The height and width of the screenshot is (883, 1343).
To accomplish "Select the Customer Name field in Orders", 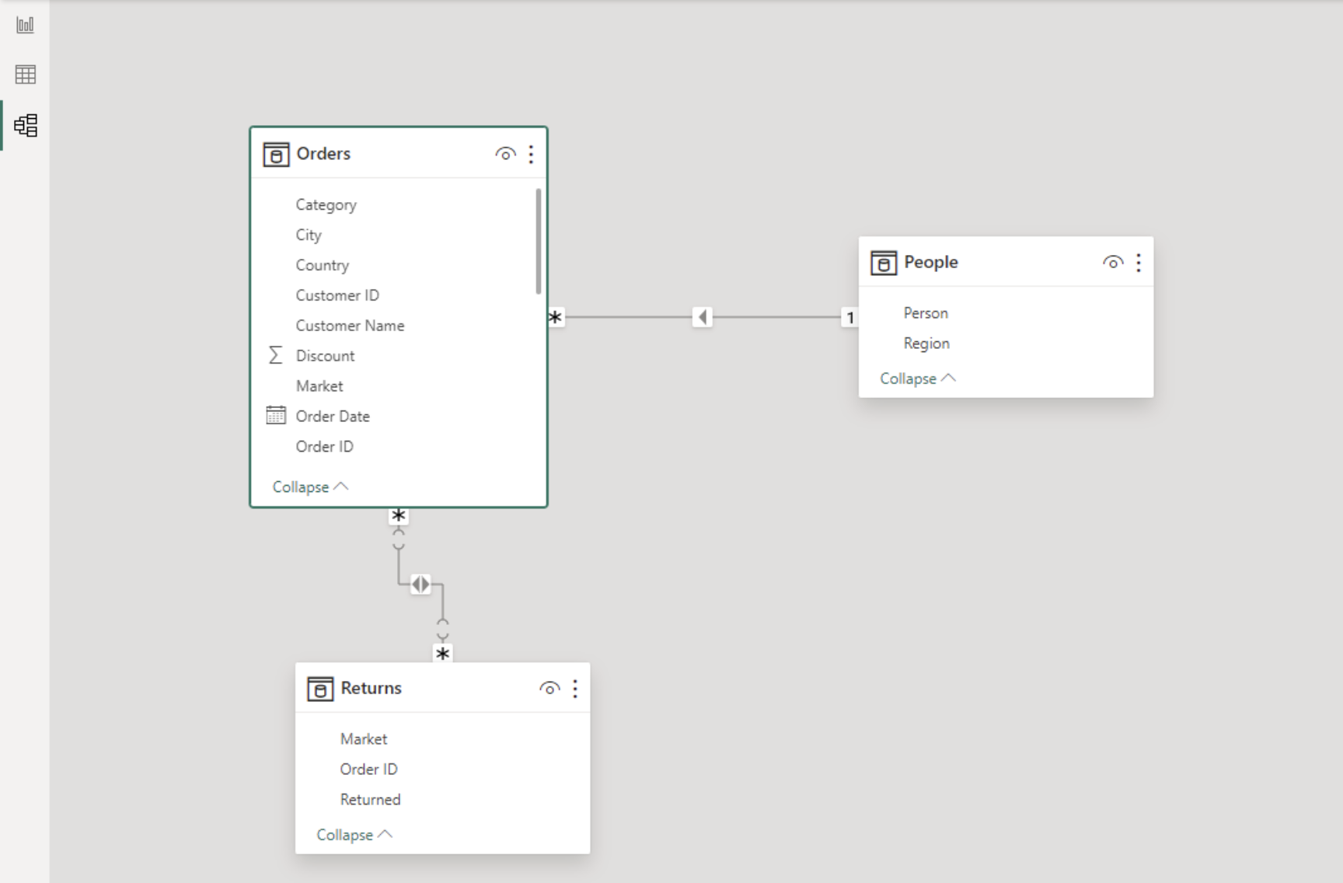I will (350, 325).
